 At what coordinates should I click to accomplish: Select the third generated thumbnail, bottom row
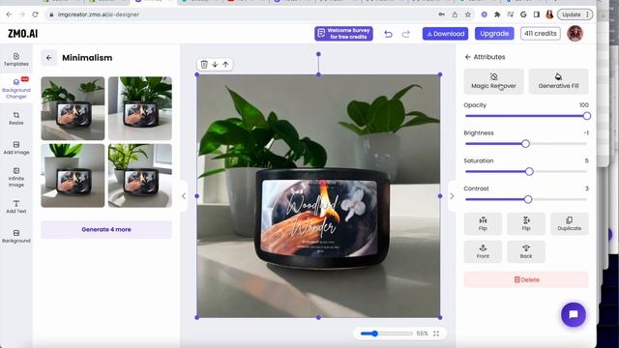[x=73, y=175]
